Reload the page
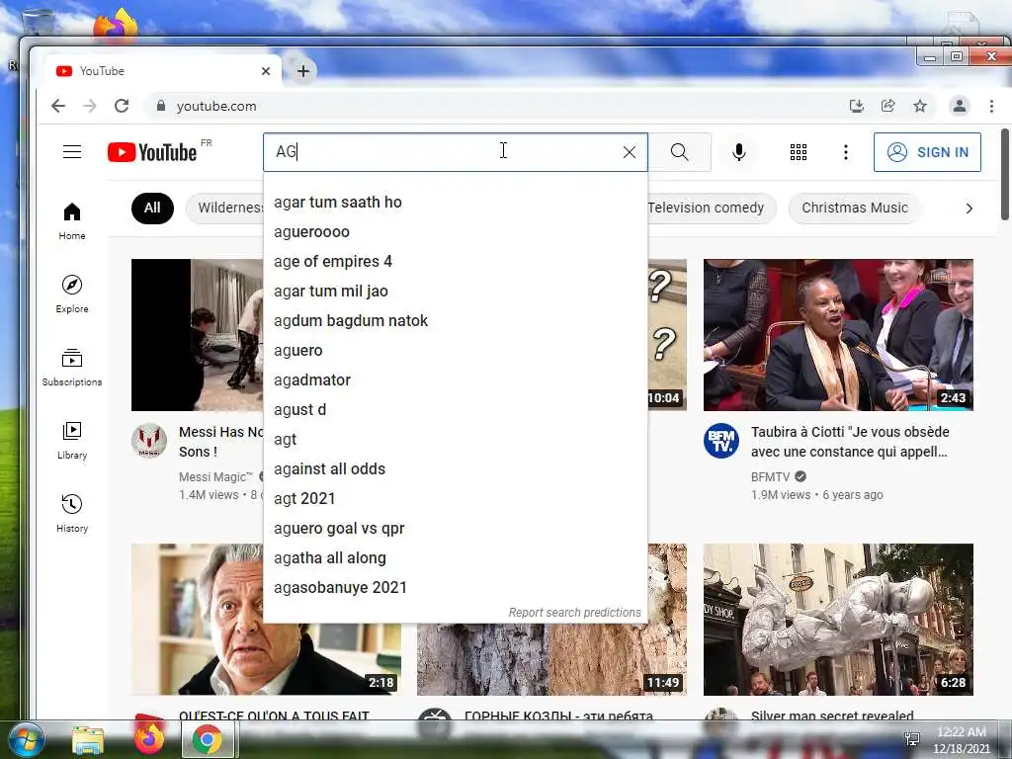1012x759 pixels. (x=122, y=106)
